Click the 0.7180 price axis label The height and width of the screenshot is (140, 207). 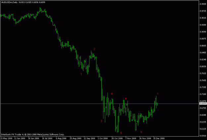coord(203,94)
